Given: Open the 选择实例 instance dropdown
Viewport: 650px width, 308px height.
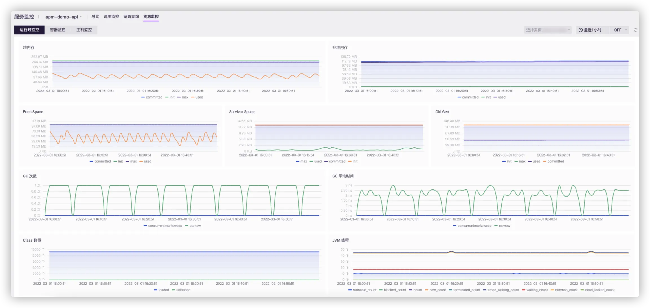Looking at the screenshot, I should [547, 30].
